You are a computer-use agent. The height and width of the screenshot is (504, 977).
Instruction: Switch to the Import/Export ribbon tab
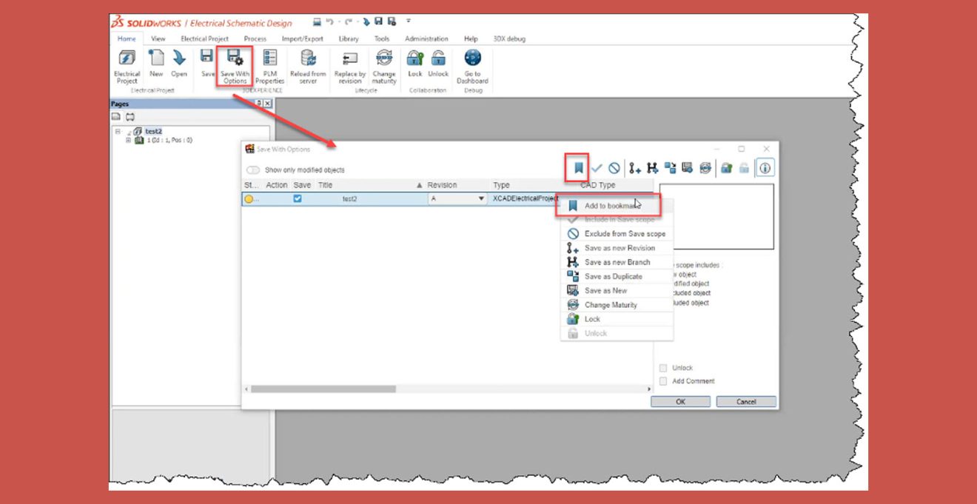tap(303, 38)
